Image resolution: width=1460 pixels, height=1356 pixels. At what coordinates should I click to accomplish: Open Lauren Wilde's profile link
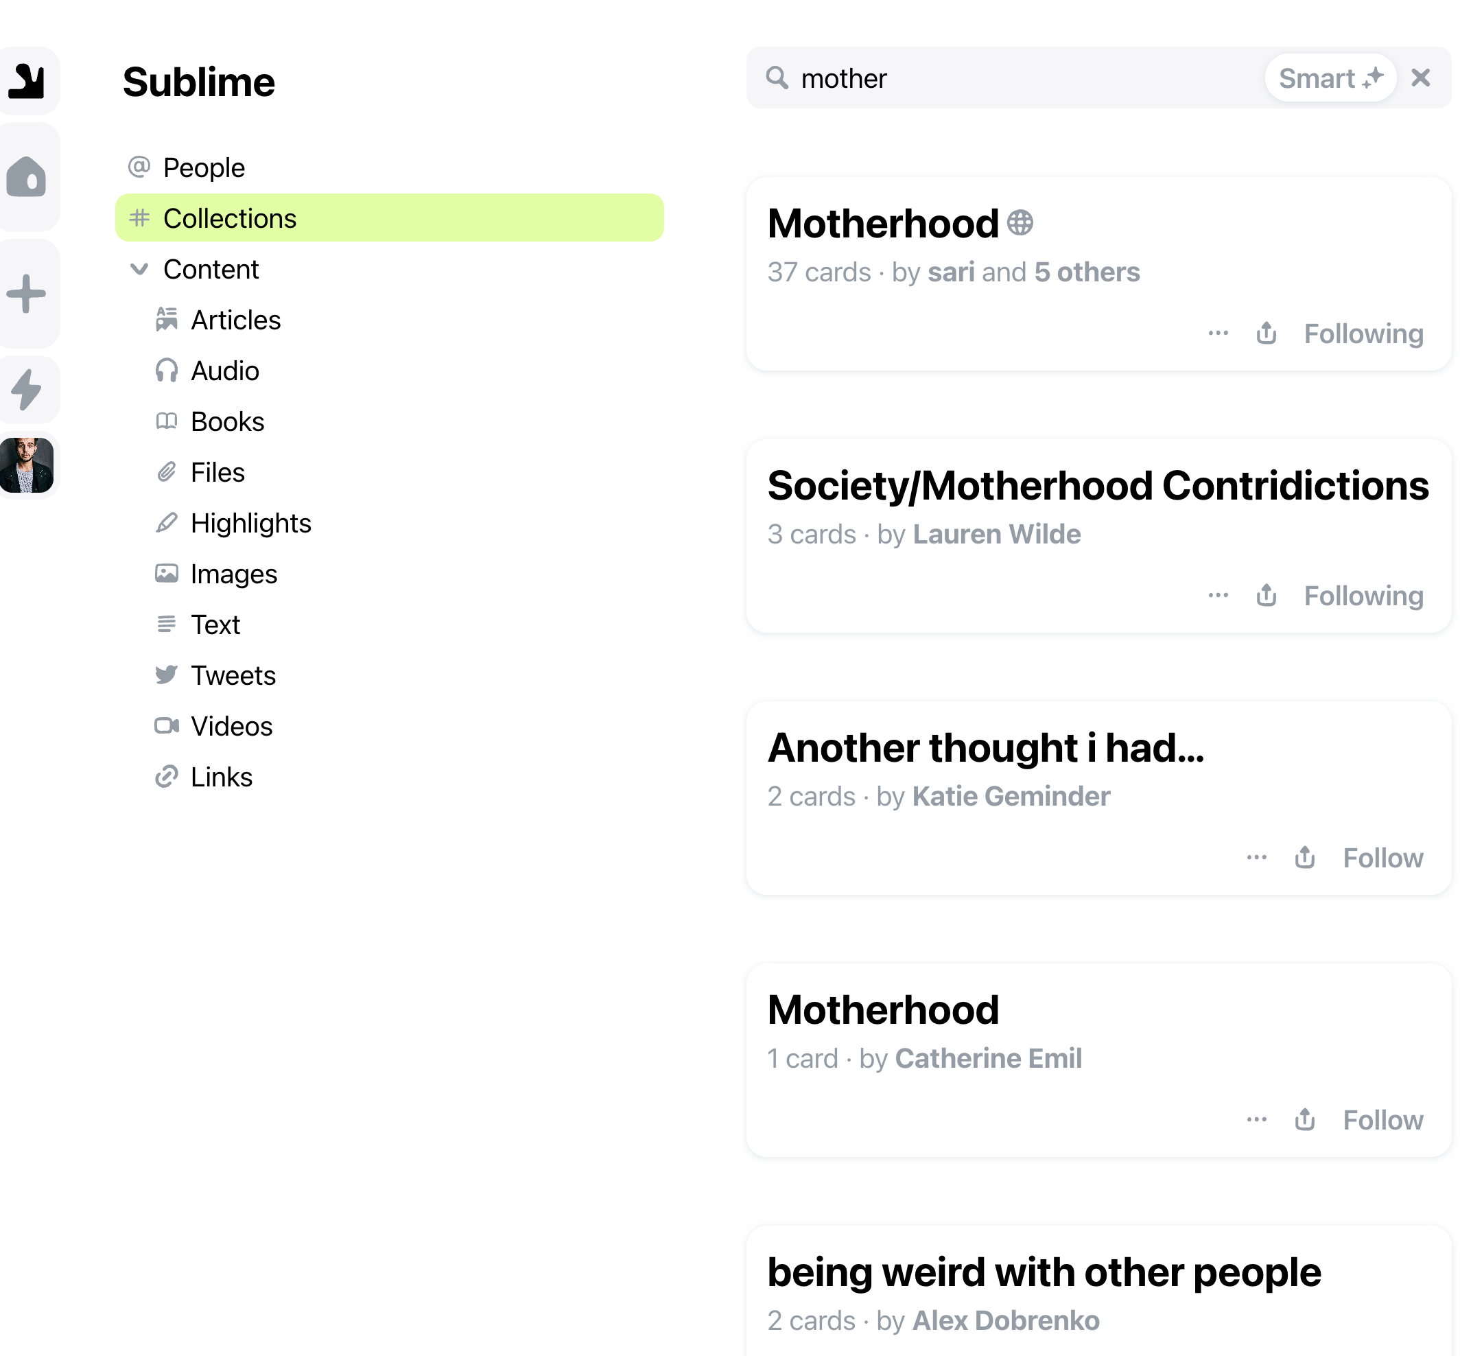[996, 534]
